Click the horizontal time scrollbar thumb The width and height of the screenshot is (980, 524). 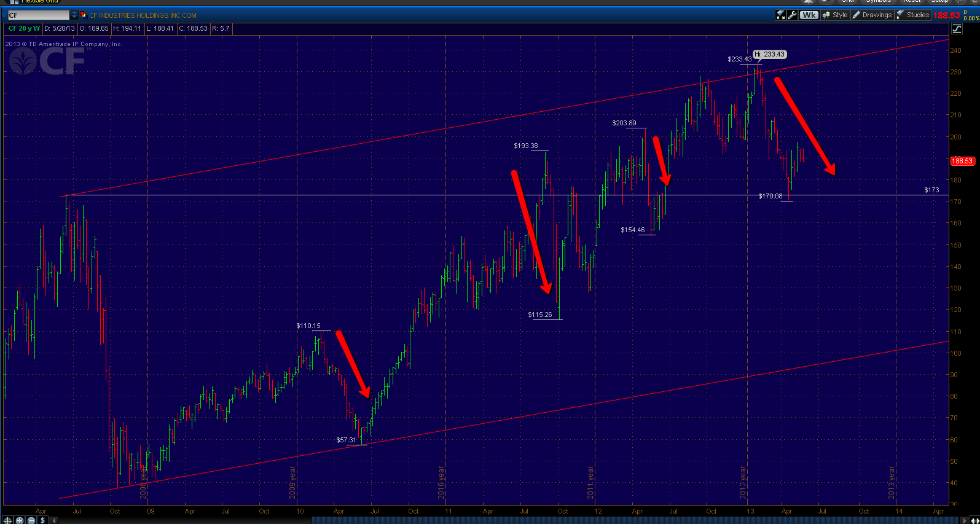pos(636,520)
